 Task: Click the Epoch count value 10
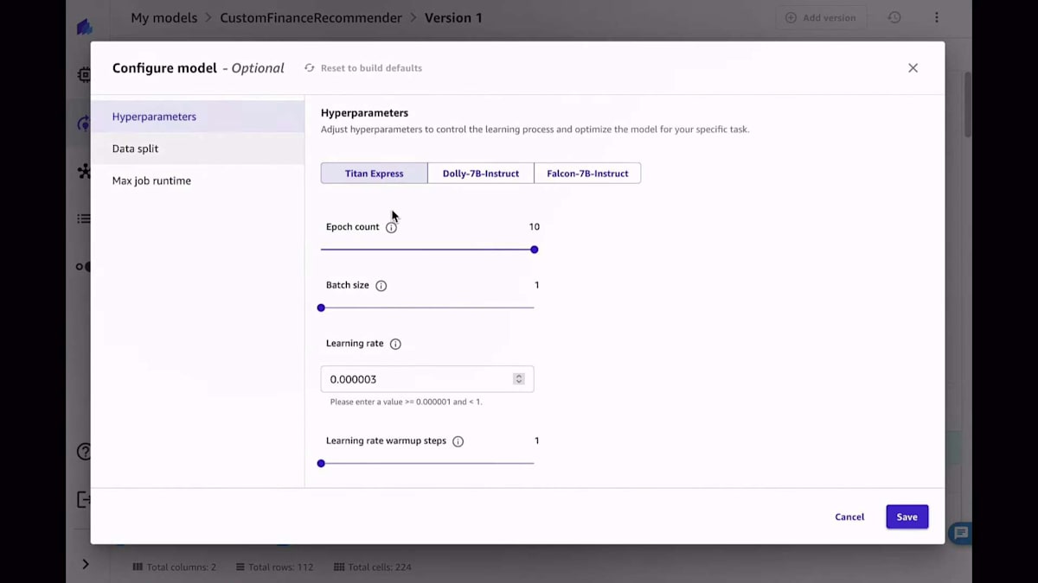point(535,227)
